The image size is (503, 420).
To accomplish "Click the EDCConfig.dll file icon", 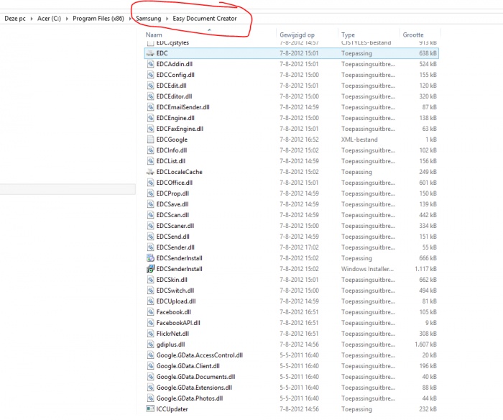I will (150, 75).
